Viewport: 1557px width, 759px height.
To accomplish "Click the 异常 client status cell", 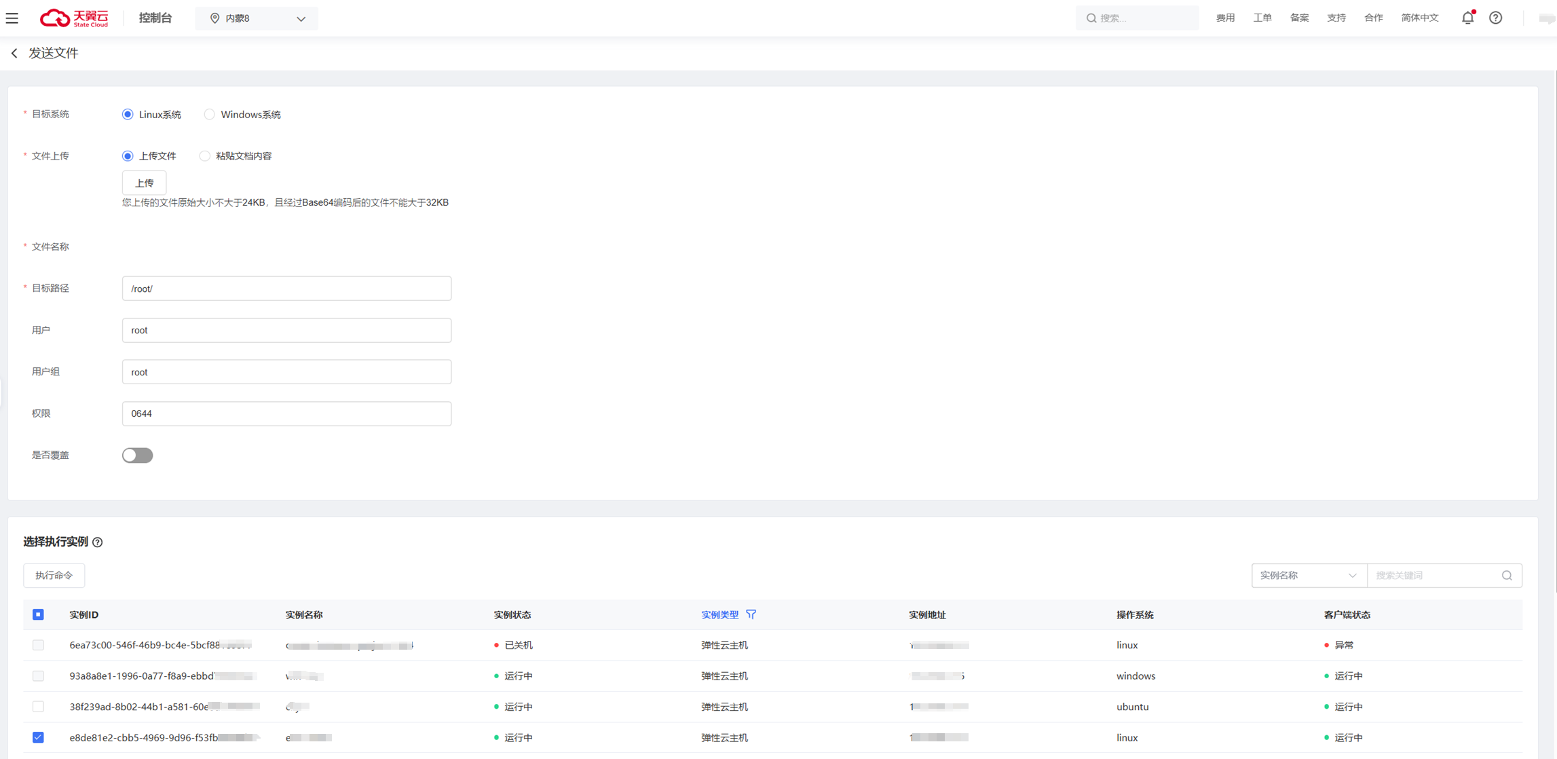I will pyautogui.click(x=1338, y=645).
